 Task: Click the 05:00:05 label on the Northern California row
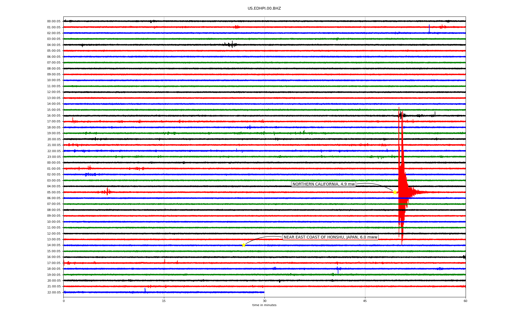(x=54, y=193)
